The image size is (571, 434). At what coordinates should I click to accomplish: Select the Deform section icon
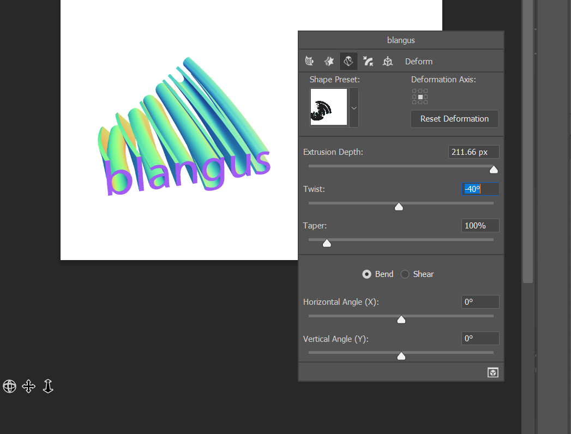pos(348,61)
